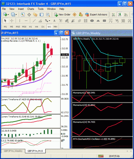The height and width of the screenshot is (159, 134).
Task: Select the Fibonacci Fan 'F' tool
Action: coord(117,21)
